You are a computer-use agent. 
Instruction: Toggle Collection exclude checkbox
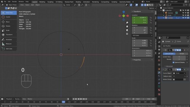click(180, 10)
